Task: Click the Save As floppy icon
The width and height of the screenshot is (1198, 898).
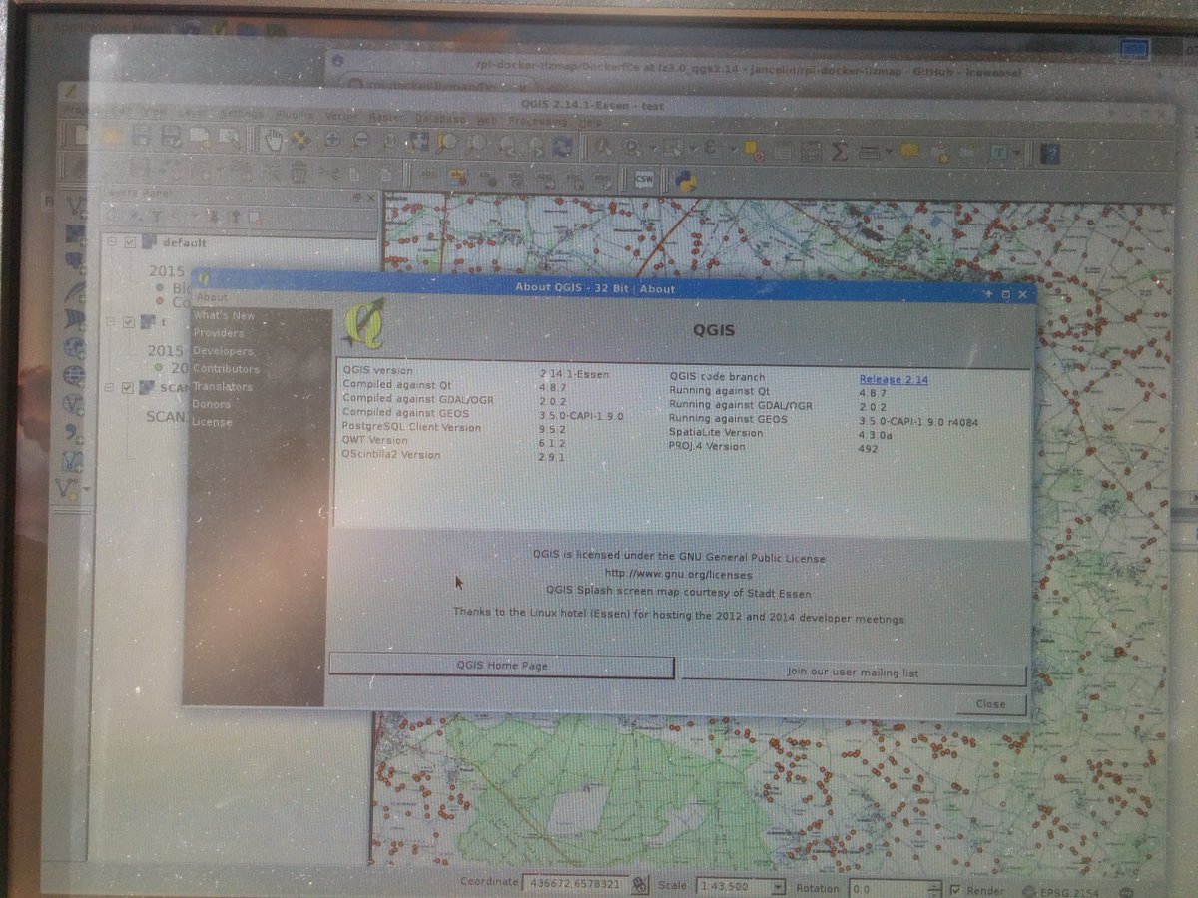Action: coord(171,137)
